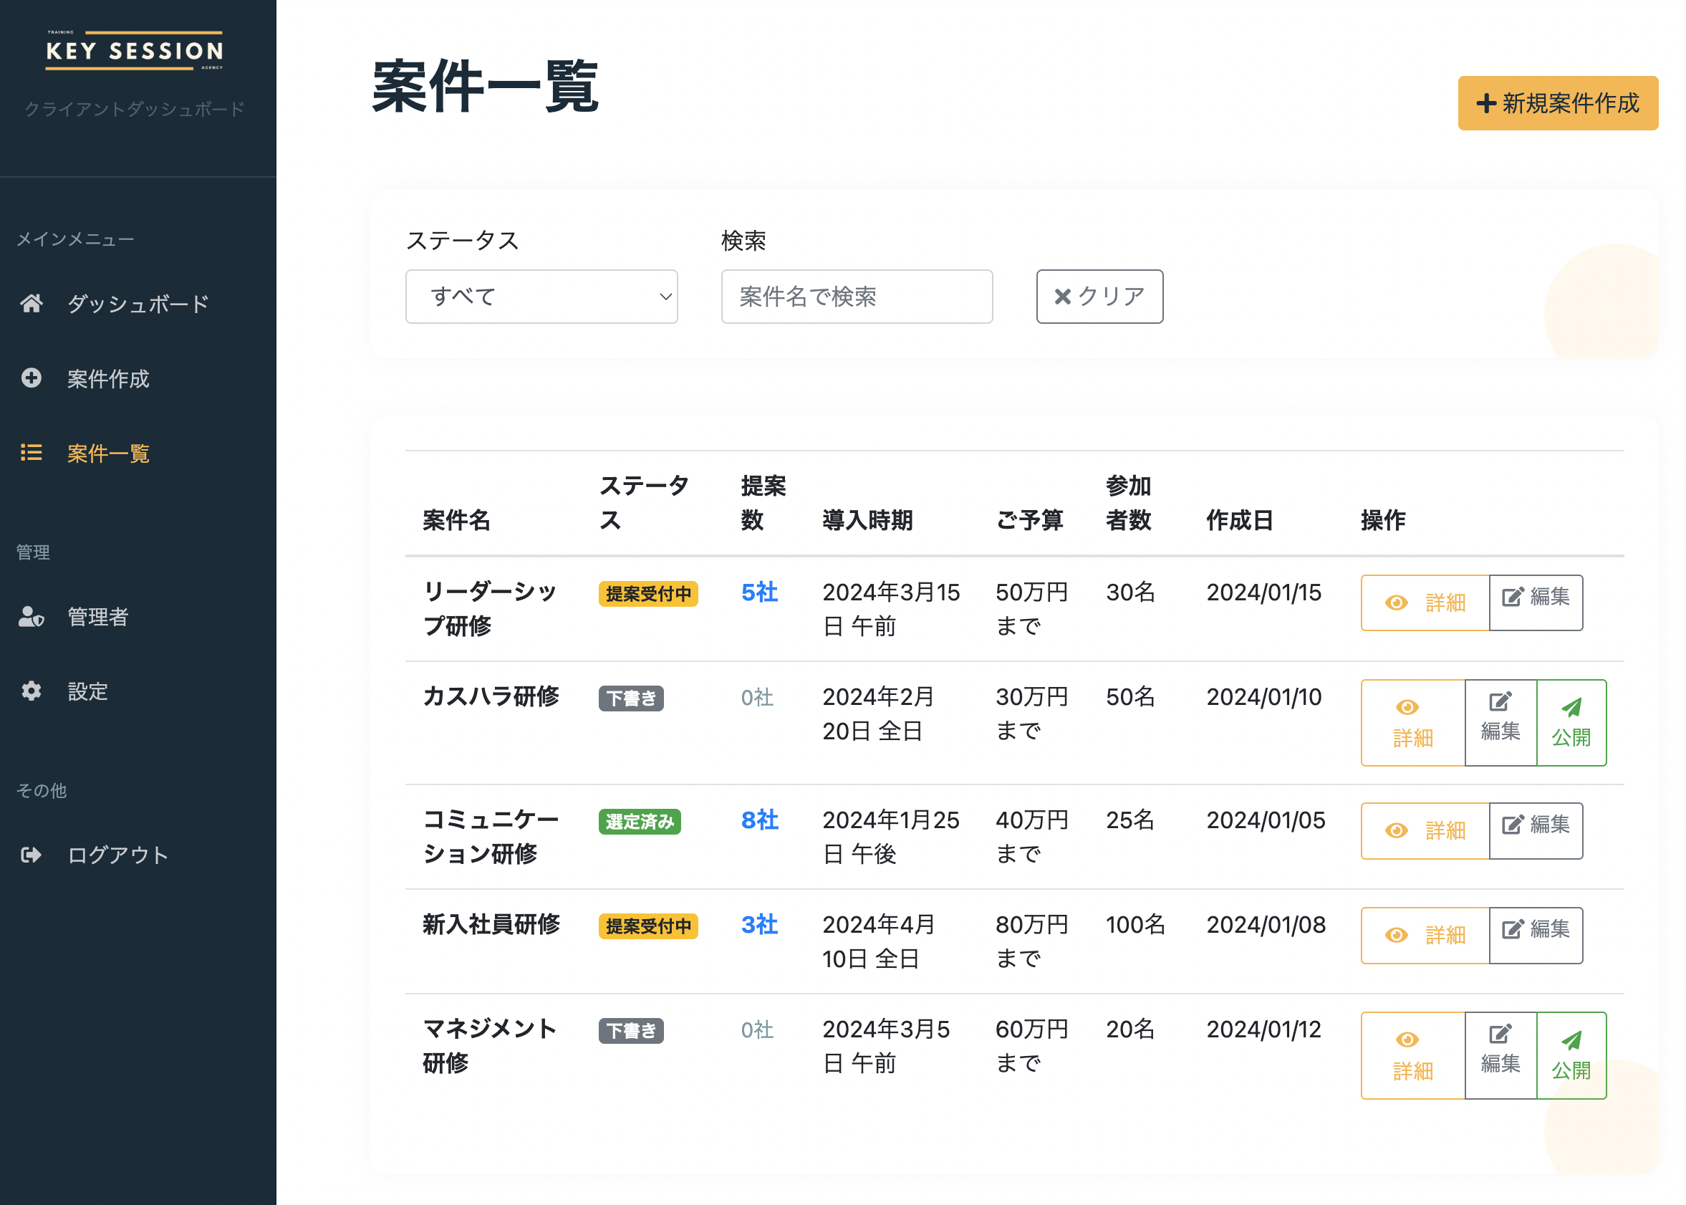Click the list icon for 案件一覧

[31, 453]
